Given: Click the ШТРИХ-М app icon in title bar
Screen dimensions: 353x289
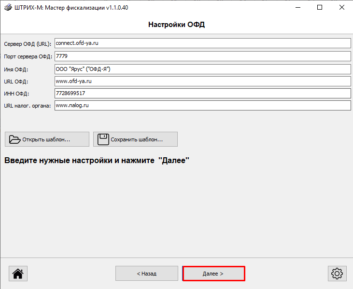Looking at the screenshot, I should (x=7, y=8).
